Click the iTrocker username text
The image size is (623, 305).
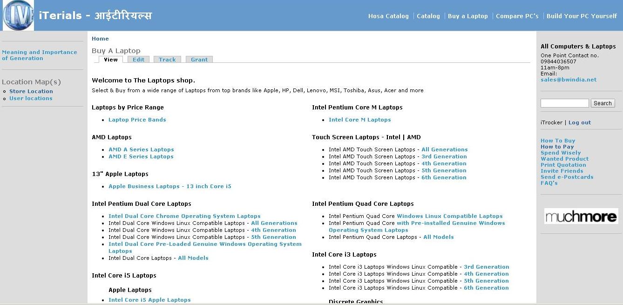coord(551,122)
